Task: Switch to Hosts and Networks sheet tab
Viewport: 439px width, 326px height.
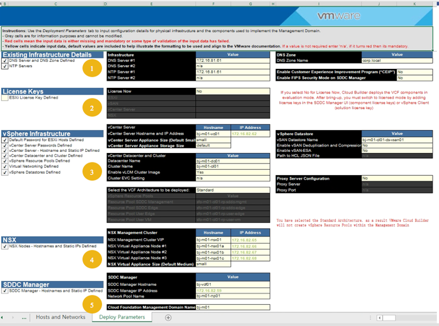Action: (x=60, y=317)
